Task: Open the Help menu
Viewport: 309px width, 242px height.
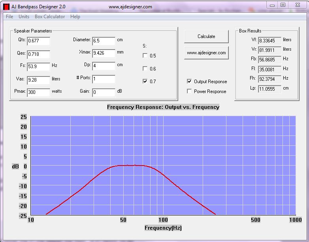Action: pyautogui.click(x=75, y=17)
